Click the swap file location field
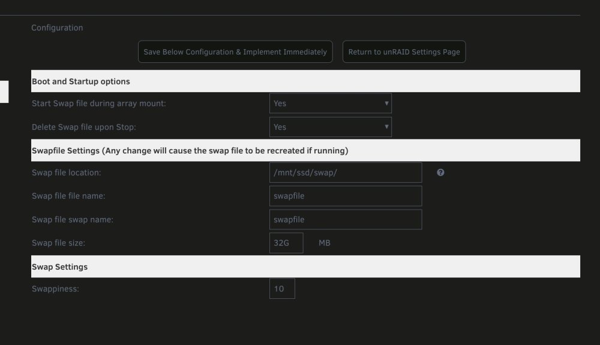Image resolution: width=600 pixels, height=345 pixels. point(346,172)
